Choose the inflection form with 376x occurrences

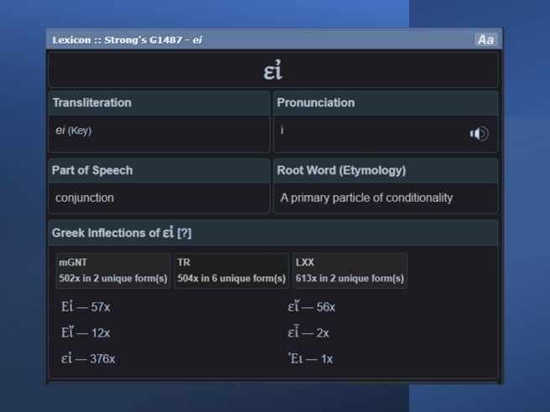(x=88, y=358)
